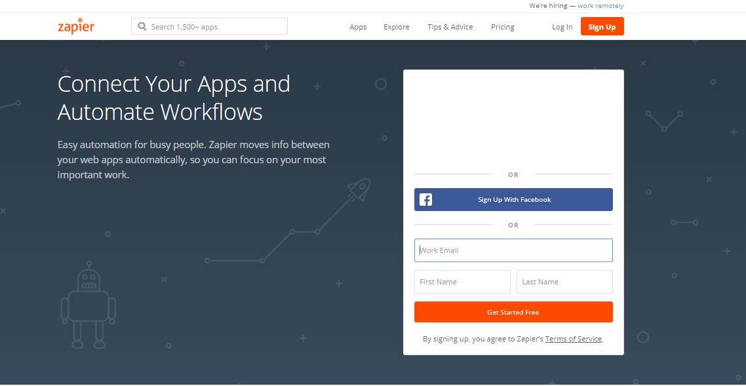Click Get Started Free button
This screenshot has width=746, height=386.
[513, 313]
